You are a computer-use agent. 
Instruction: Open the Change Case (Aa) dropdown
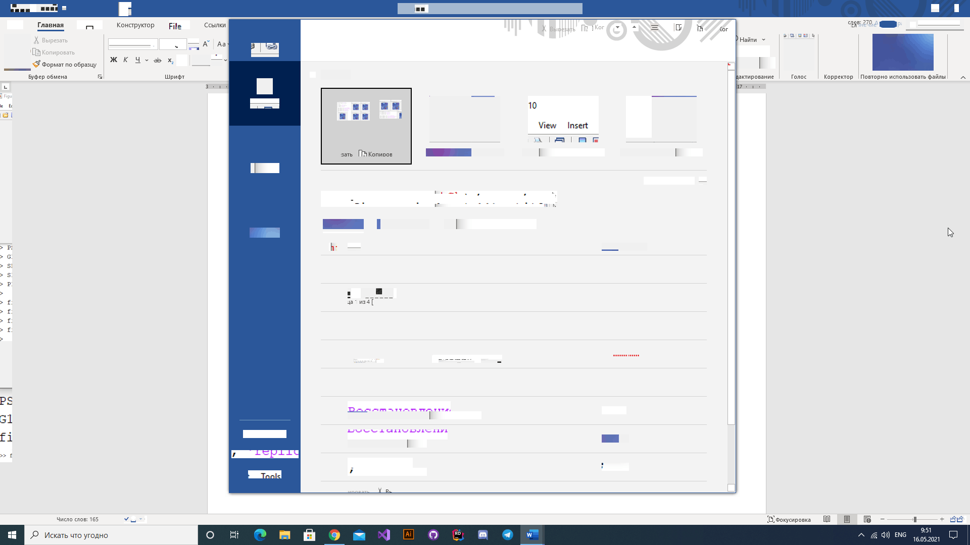point(223,44)
